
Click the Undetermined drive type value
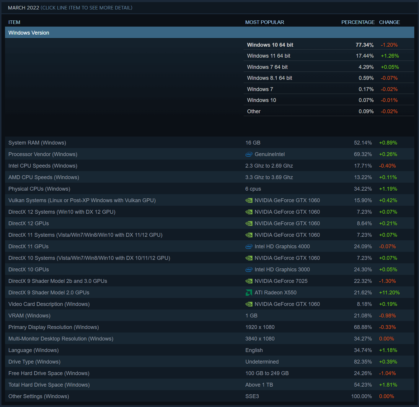(262, 362)
